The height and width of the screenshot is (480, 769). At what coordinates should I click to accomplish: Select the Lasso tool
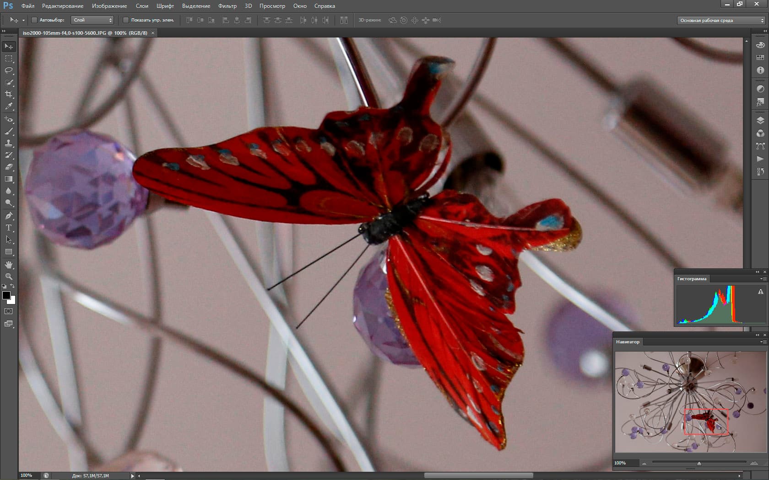[9, 70]
